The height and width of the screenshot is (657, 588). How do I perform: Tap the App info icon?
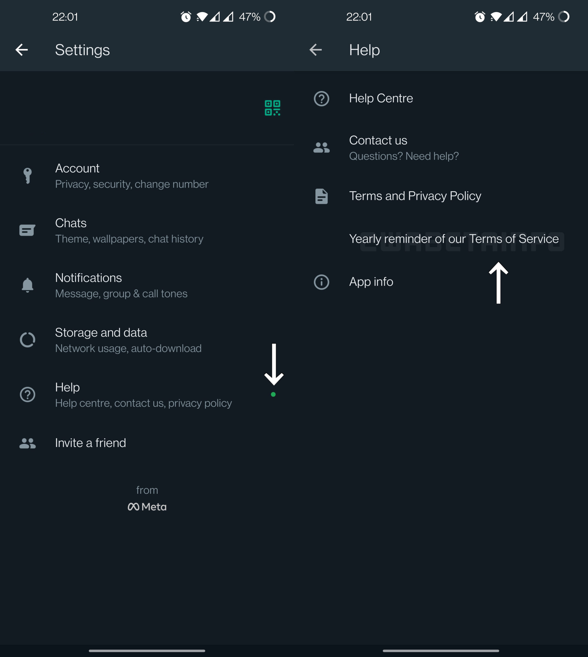[x=321, y=282]
